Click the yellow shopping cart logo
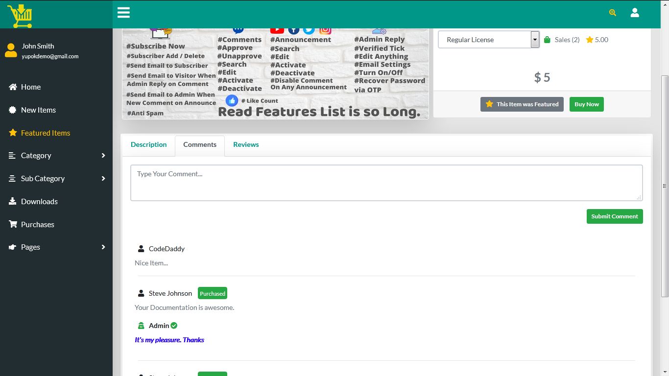 tap(21, 15)
